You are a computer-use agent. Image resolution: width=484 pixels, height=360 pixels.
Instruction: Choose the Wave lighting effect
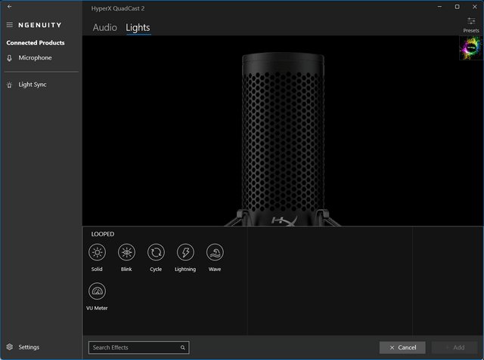(x=215, y=252)
